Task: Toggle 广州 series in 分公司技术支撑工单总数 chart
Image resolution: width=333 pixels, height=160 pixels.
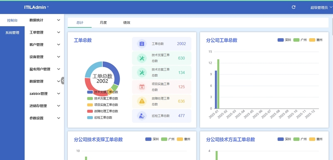Action: click(x=168, y=139)
